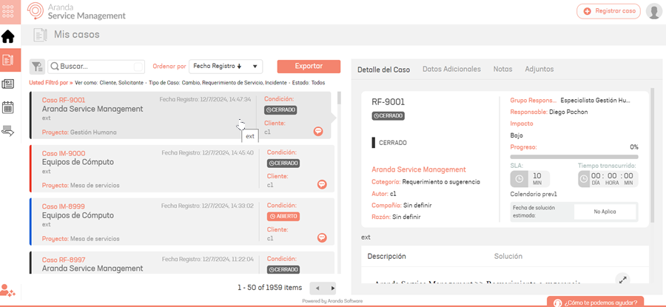Viewport: 666px width, 307px height.
Task: Switch to Detalle del Caso tab
Action: (383, 70)
